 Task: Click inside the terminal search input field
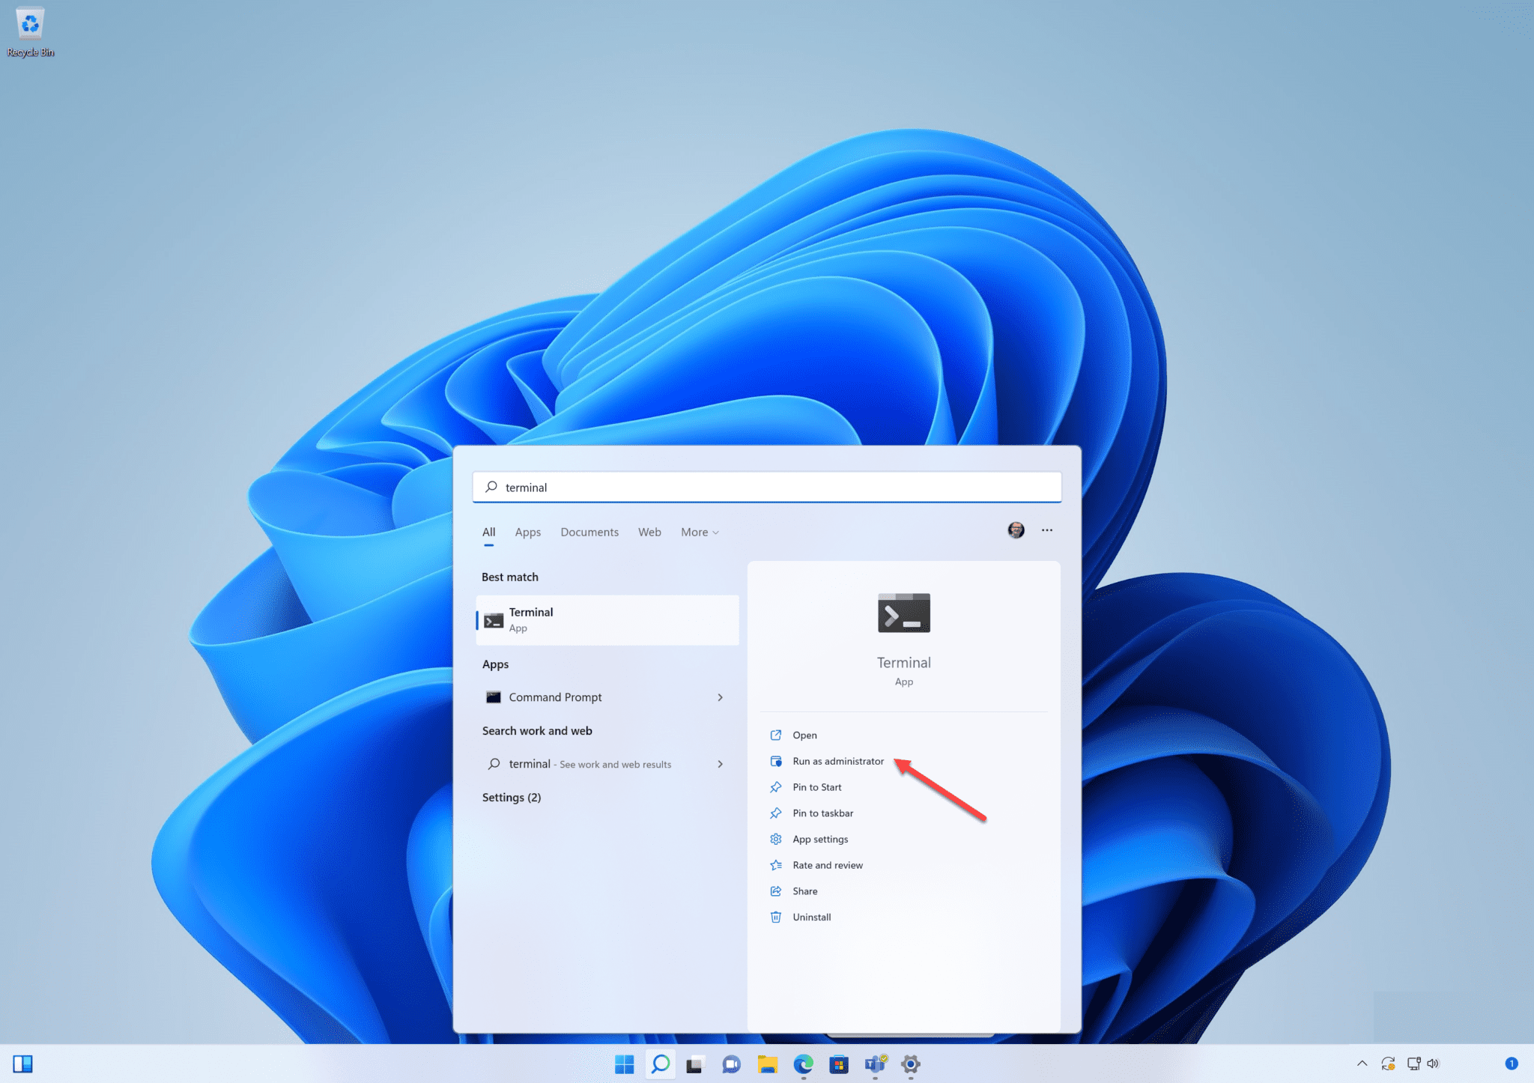pyautogui.click(x=766, y=487)
